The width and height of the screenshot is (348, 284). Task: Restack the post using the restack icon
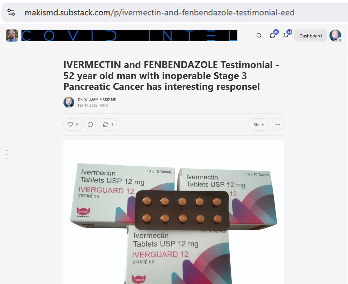[108, 124]
